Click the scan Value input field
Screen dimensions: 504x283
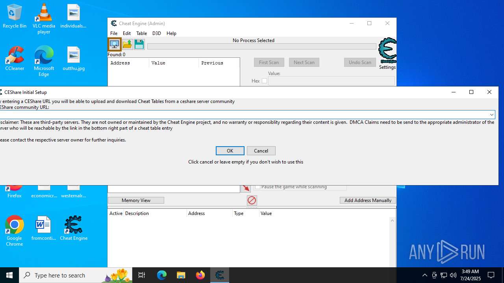tap(331, 81)
